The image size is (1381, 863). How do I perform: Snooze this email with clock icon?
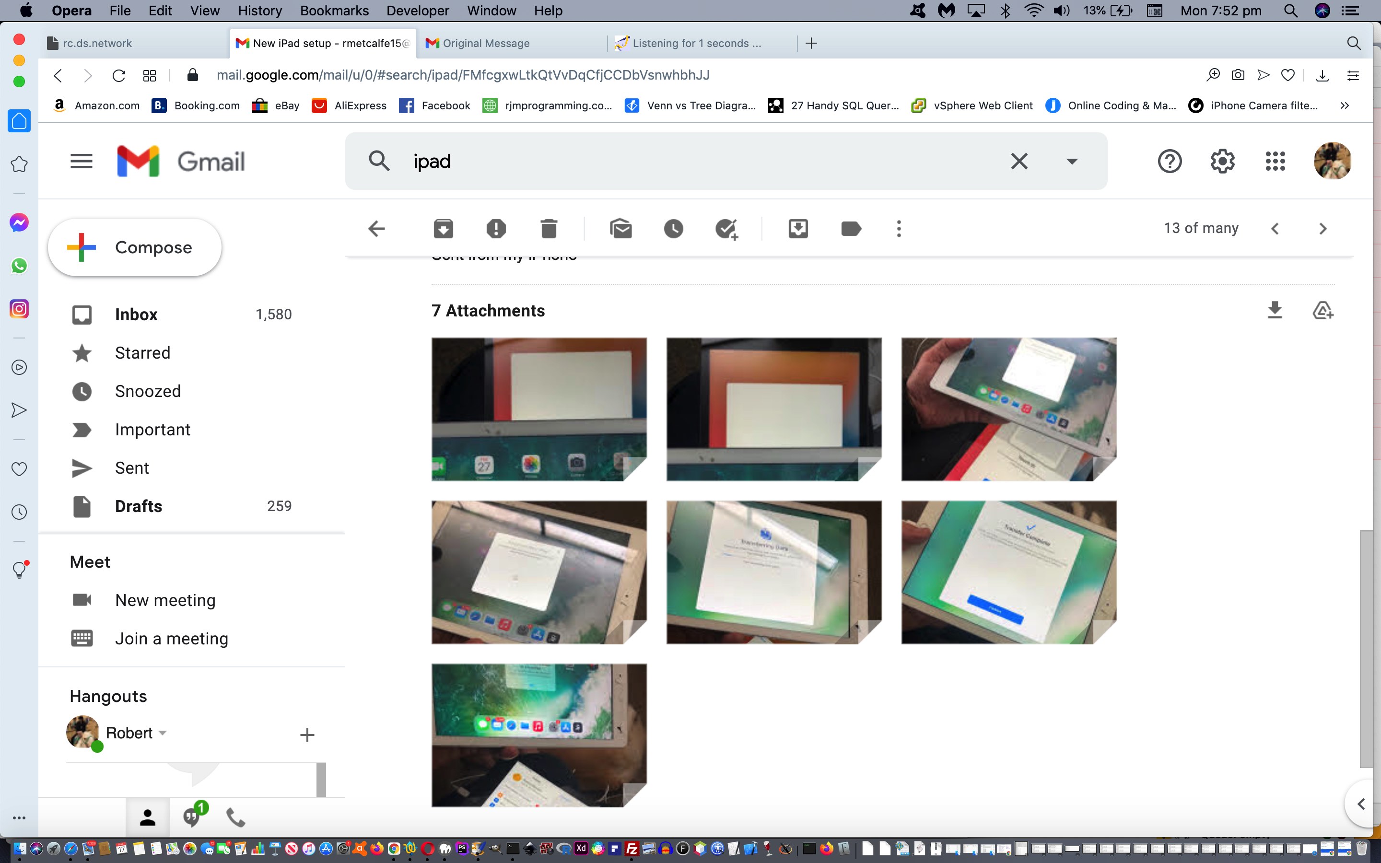click(x=673, y=229)
